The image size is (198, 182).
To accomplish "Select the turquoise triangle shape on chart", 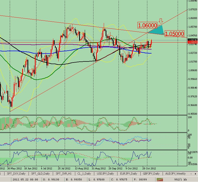I will pos(158,30).
